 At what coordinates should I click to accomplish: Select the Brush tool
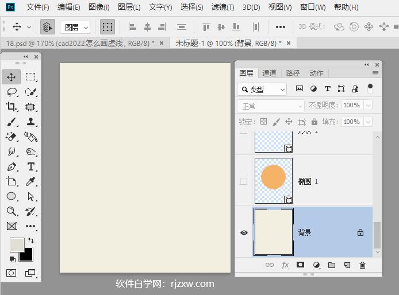coord(11,122)
